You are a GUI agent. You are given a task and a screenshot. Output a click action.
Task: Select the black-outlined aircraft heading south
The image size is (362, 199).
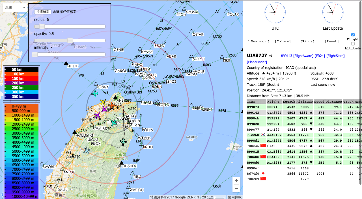point(123,142)
